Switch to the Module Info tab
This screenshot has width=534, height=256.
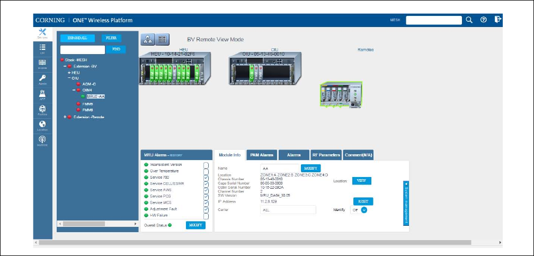(x=229, y=155)
